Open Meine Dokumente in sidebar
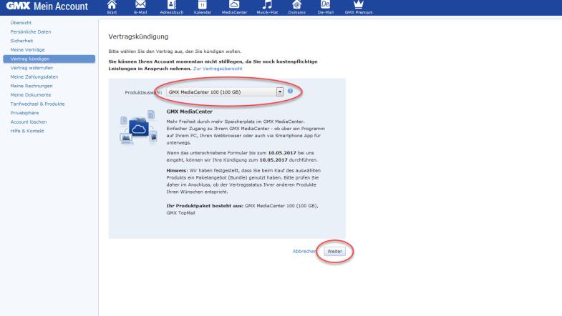Screen dimensions: 562x316 point(31,95)
